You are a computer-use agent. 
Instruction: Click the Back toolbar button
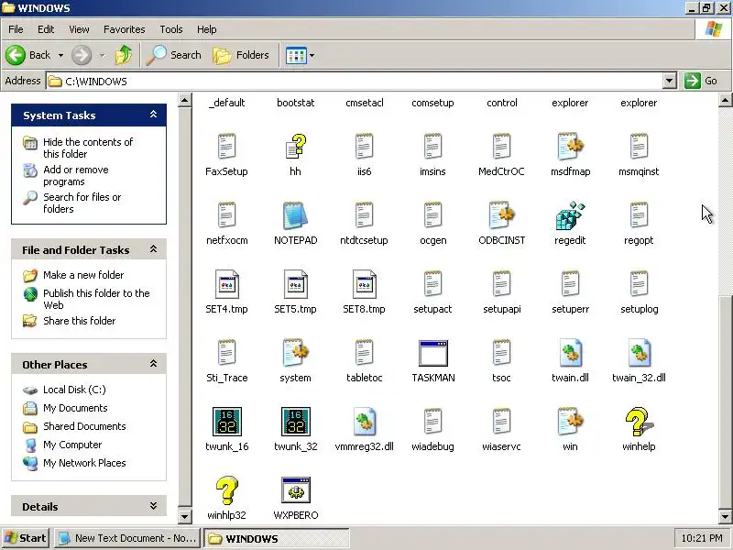pyautogui.click(x=28, y=55)
